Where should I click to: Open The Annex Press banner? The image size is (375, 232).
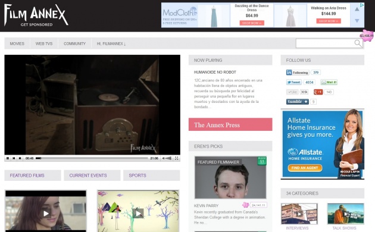pos(230,124)
